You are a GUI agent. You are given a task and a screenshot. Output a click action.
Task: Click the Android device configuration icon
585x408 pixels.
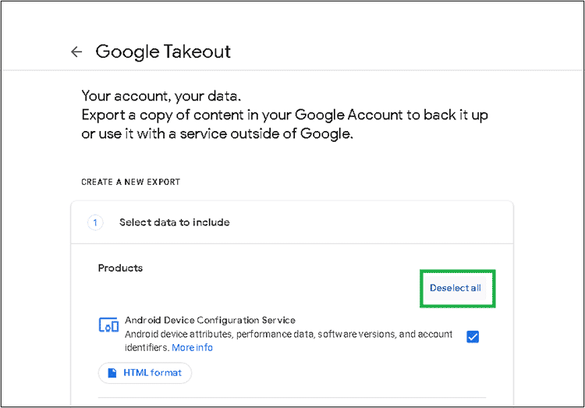pyautogui.click(x=108, y=325)
